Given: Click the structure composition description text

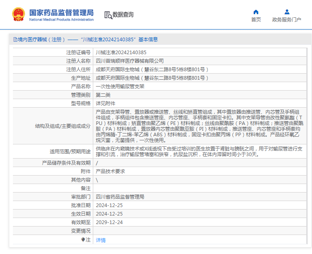Looking at the screenshot, I should click(x=199, y=126).
